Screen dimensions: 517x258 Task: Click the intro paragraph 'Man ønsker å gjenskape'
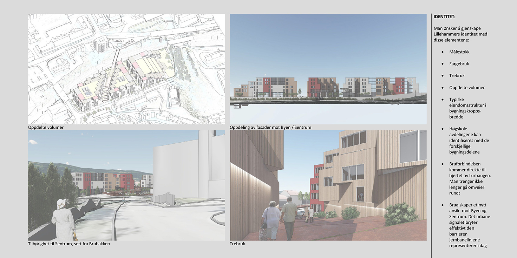point(460,34)
